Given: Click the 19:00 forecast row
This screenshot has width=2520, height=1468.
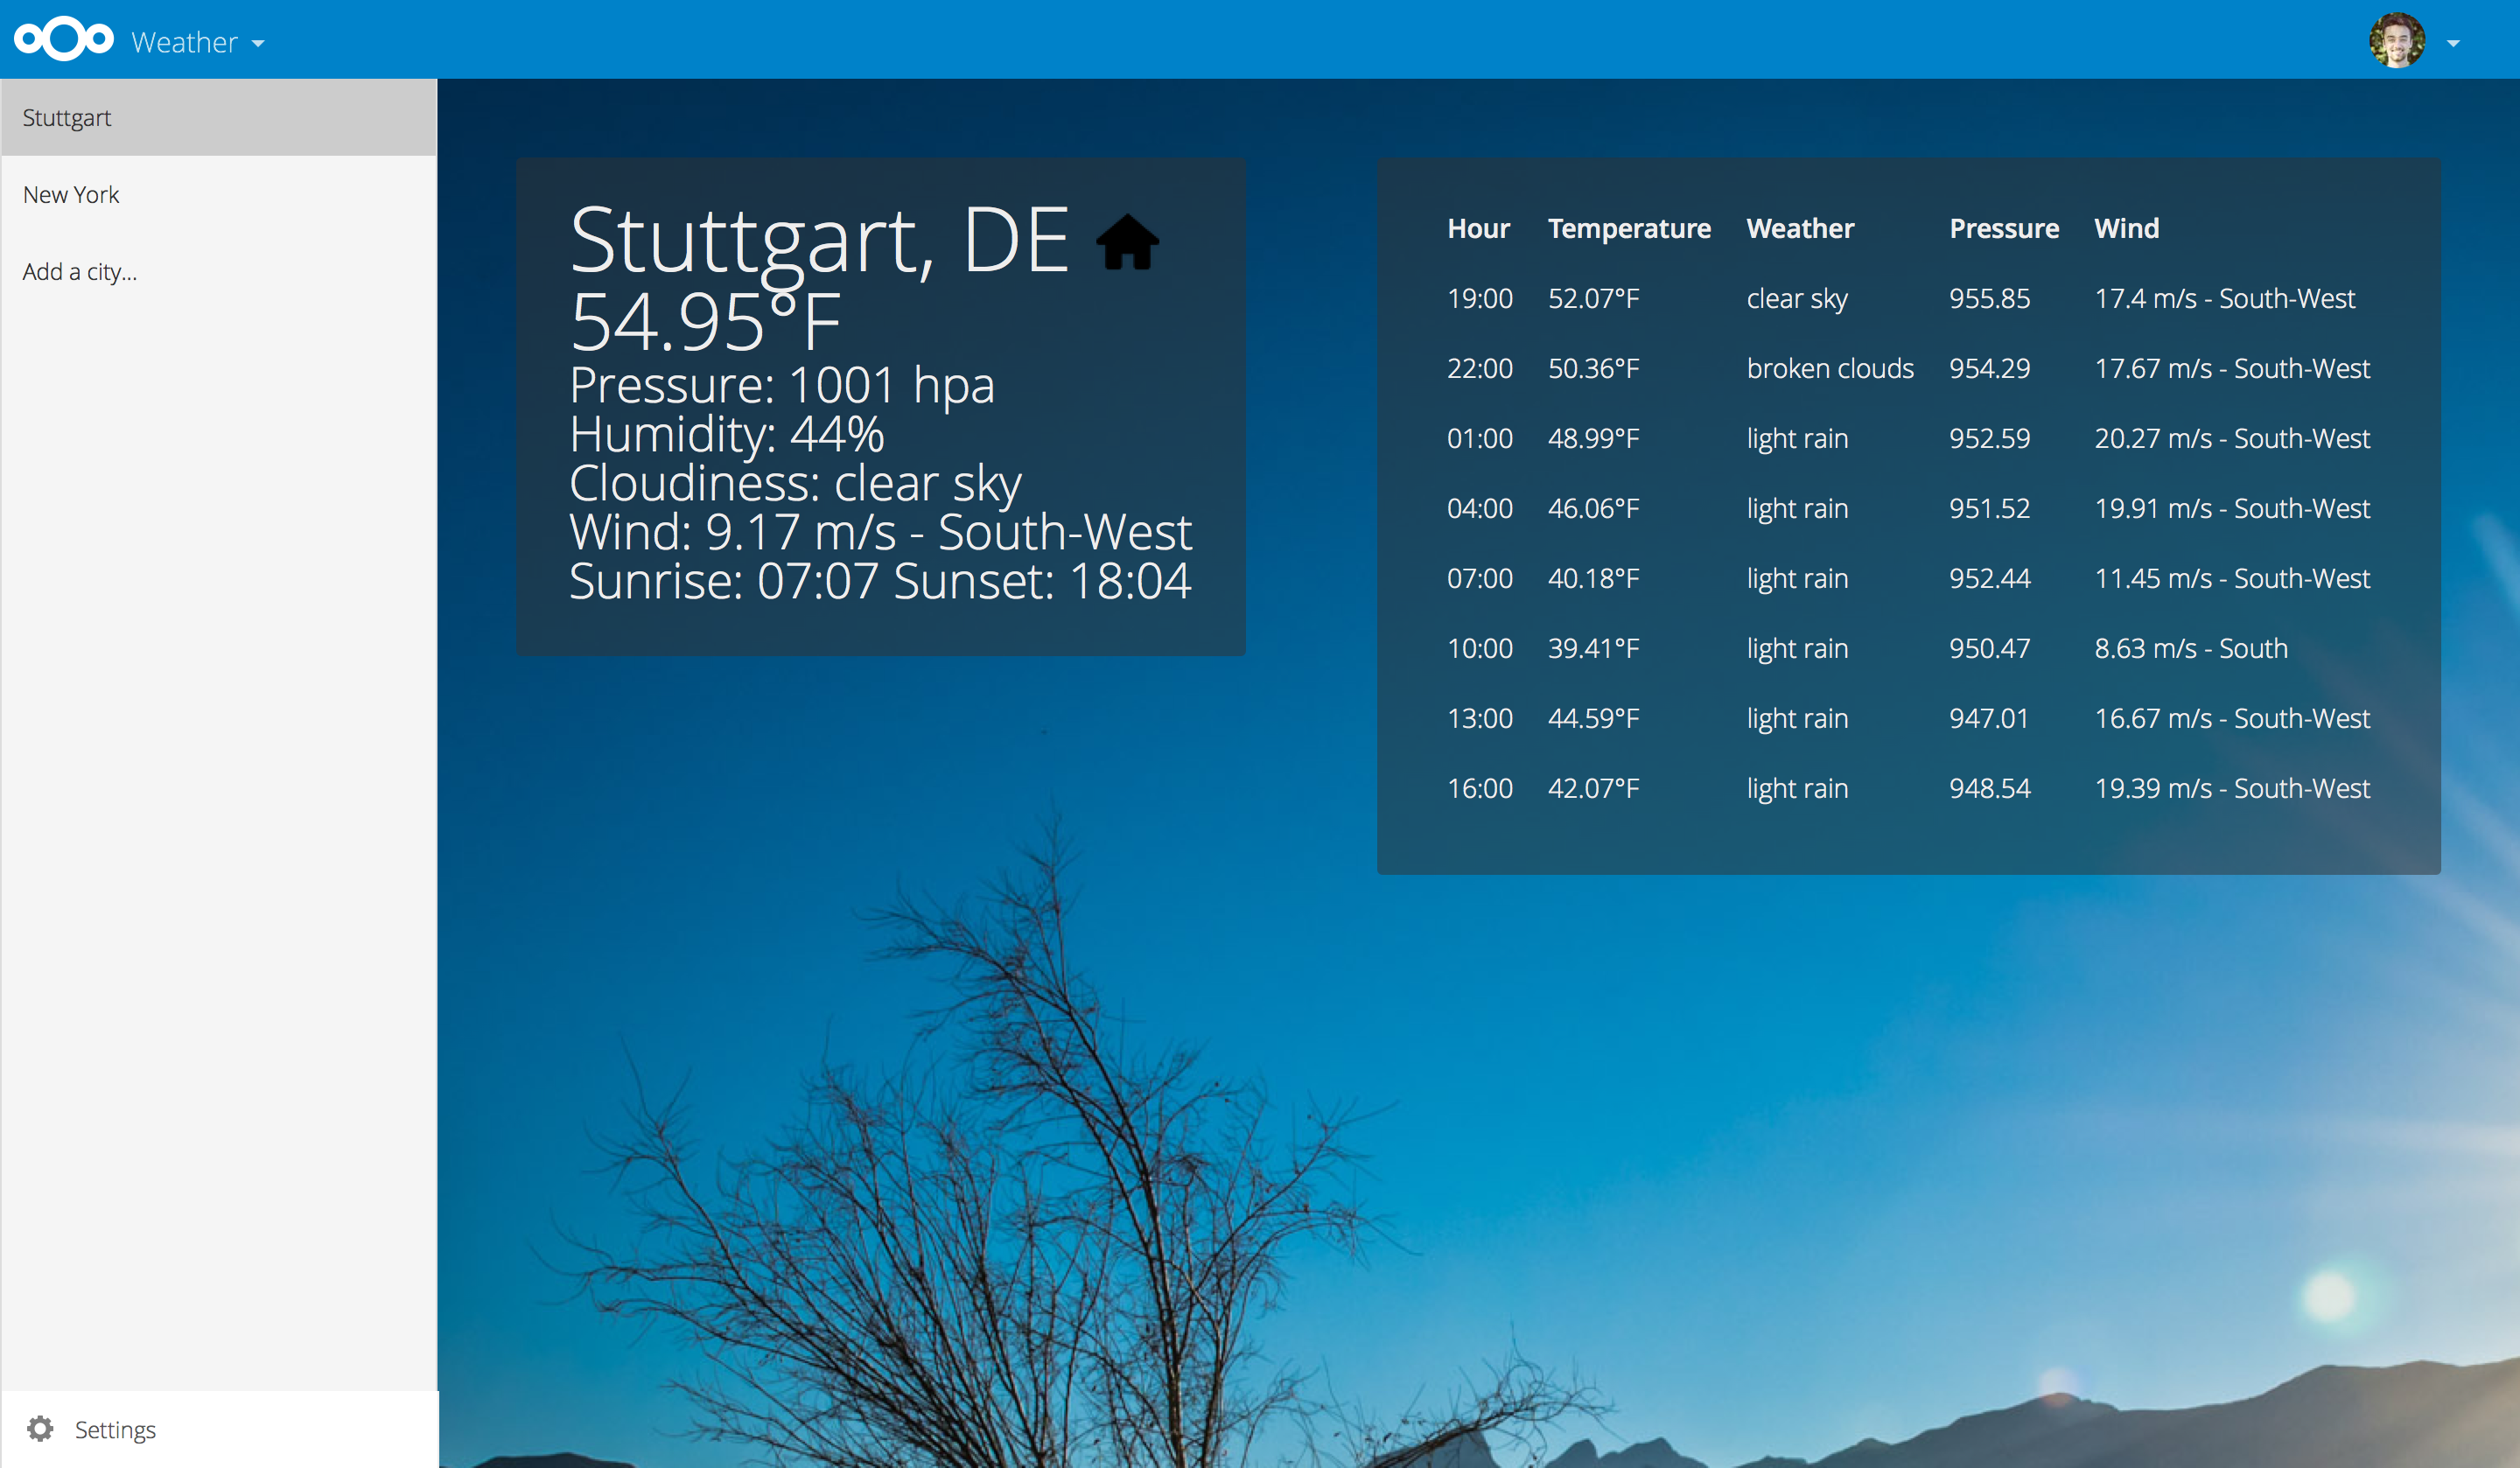Looking at the screenshot, I should click(x=1480, y=298).
